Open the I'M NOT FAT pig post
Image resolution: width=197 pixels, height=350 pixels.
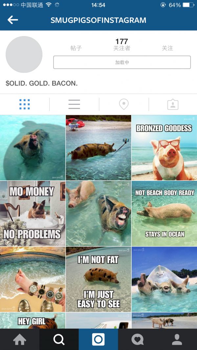point(98,279)
